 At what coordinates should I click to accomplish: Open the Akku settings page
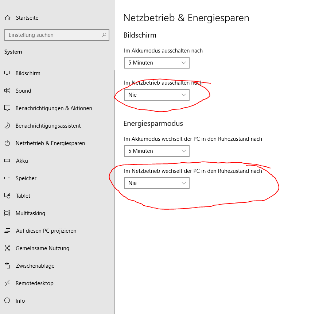[22, 161]
